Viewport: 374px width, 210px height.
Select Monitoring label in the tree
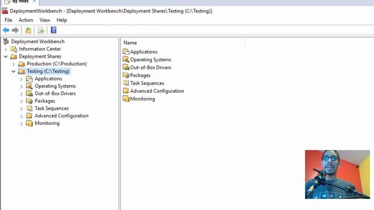point(47,123)
